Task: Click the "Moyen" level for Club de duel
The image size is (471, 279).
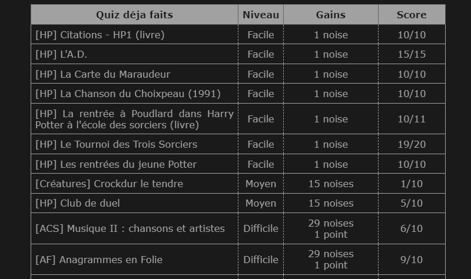Action: [261, 203]
